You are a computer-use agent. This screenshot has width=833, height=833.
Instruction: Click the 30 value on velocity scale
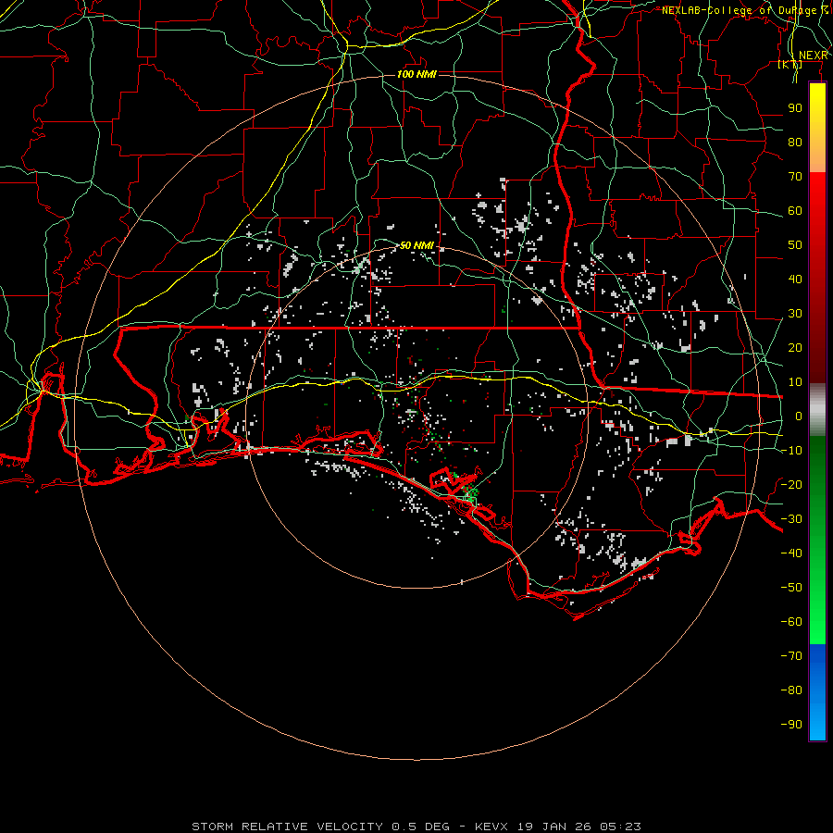pyautogui.click(x=795, y=314)
